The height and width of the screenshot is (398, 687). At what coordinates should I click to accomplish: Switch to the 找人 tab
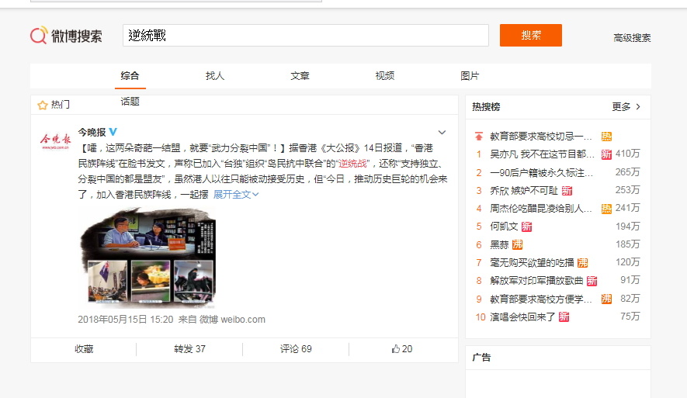tap(215, 76)
